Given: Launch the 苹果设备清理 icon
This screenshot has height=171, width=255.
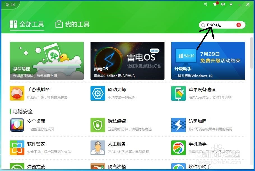Looking at the screenshot, I should click(x=178, y=93).
